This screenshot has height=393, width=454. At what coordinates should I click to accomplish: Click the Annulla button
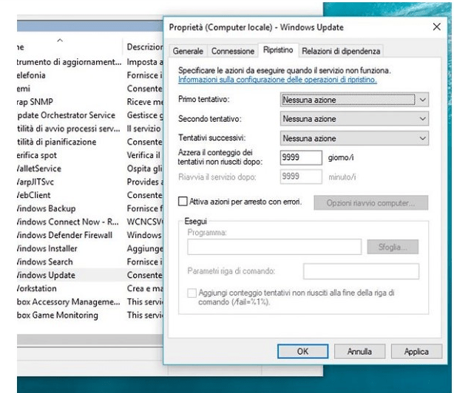tap(359, 352)
